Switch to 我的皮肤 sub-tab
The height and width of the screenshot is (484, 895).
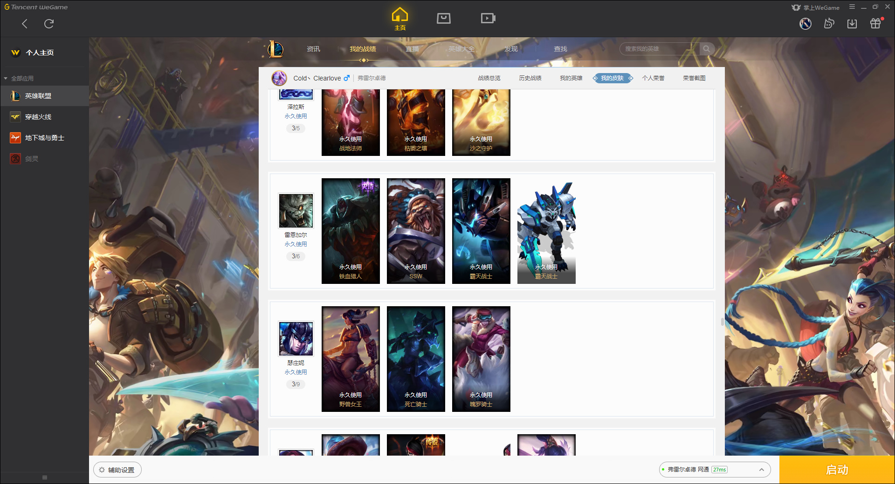tap(612, 78)
